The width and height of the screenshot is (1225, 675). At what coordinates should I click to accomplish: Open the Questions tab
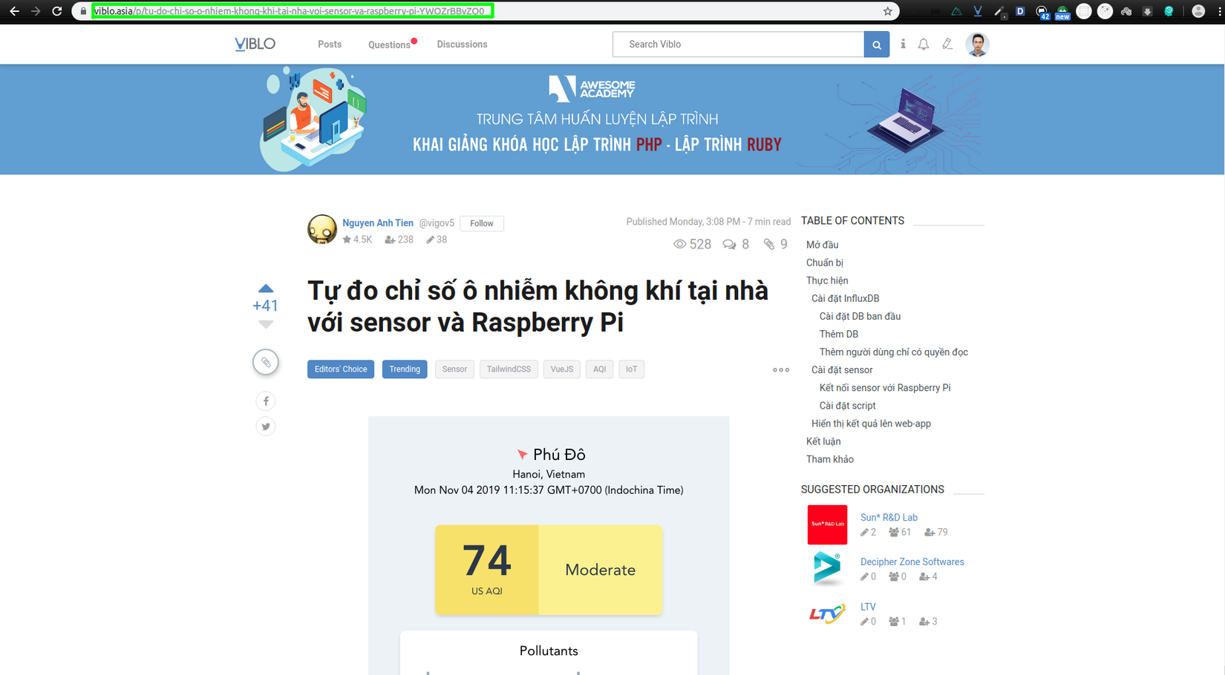point(389,45)
